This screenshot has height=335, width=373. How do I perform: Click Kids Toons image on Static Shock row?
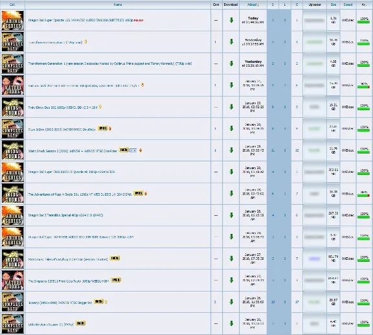[12, 150]
